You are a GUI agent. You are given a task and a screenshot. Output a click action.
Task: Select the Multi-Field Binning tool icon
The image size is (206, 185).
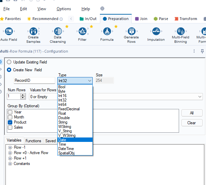click(x=180, y=31)
